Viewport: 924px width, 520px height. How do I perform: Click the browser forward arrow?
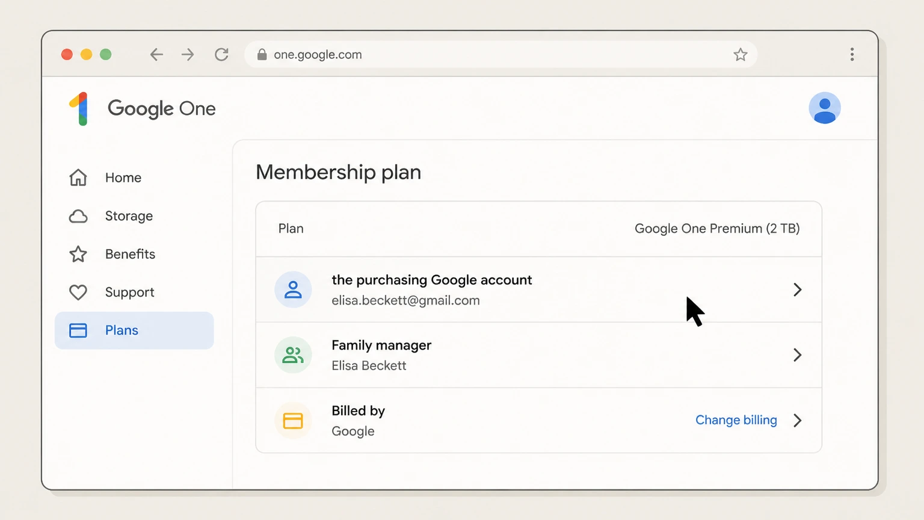pyautogui.click(x=188, y=55)
